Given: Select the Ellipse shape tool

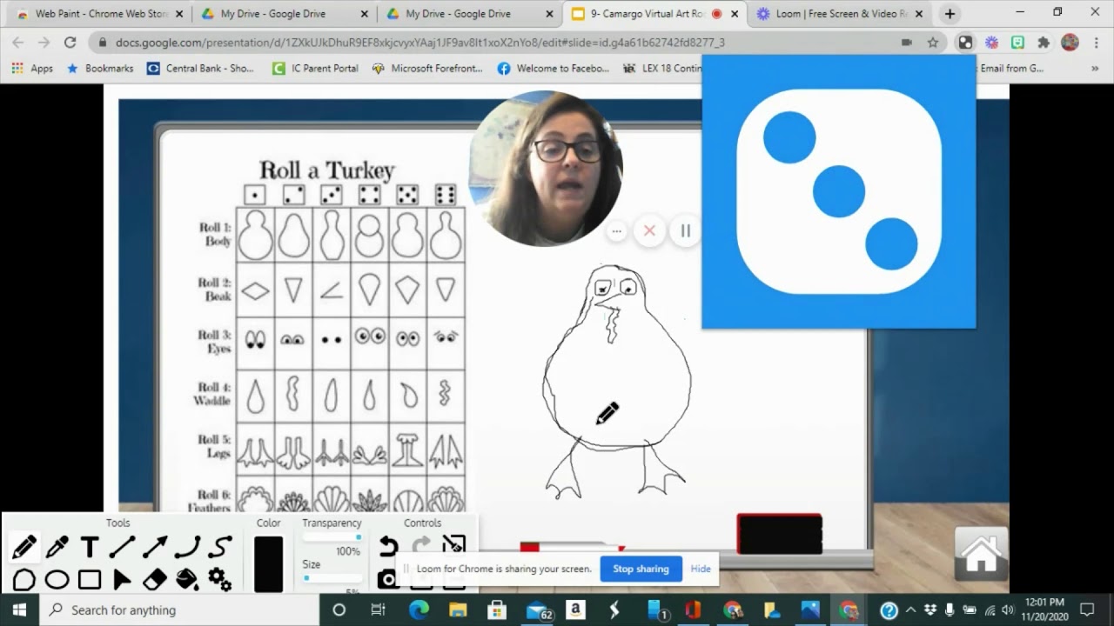Looking at the screenshot, I should tap(57, 579).
